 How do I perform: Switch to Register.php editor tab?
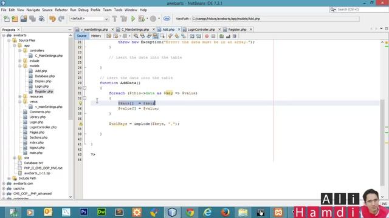237,30
